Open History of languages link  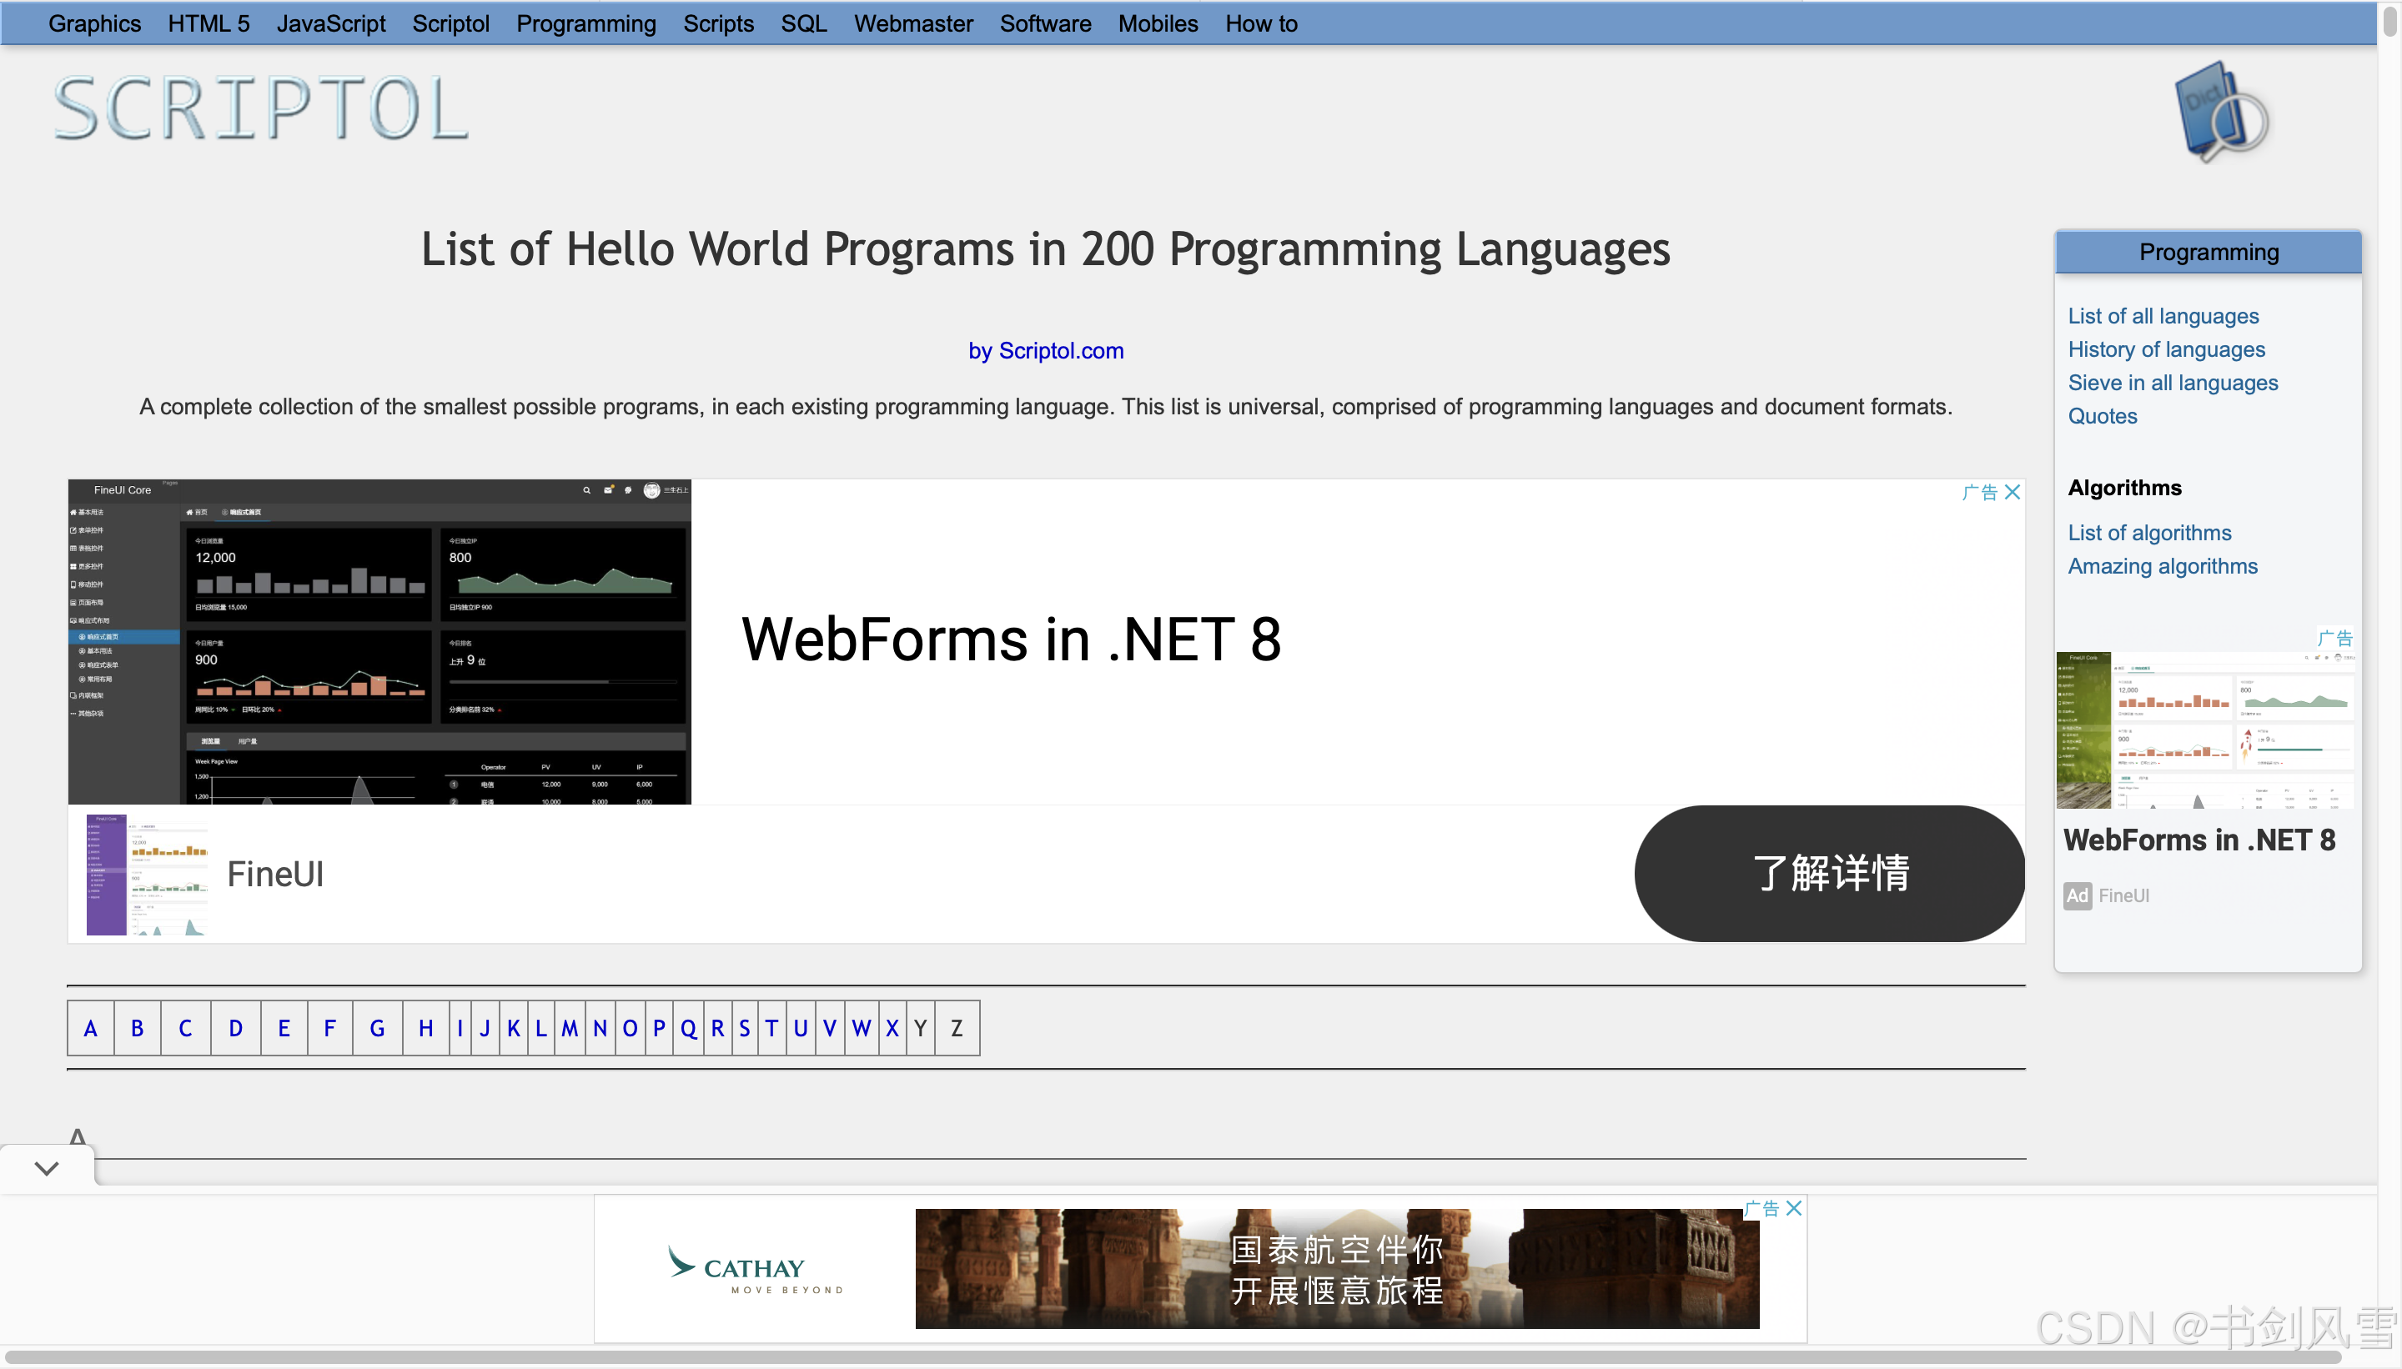point(2166,350)
